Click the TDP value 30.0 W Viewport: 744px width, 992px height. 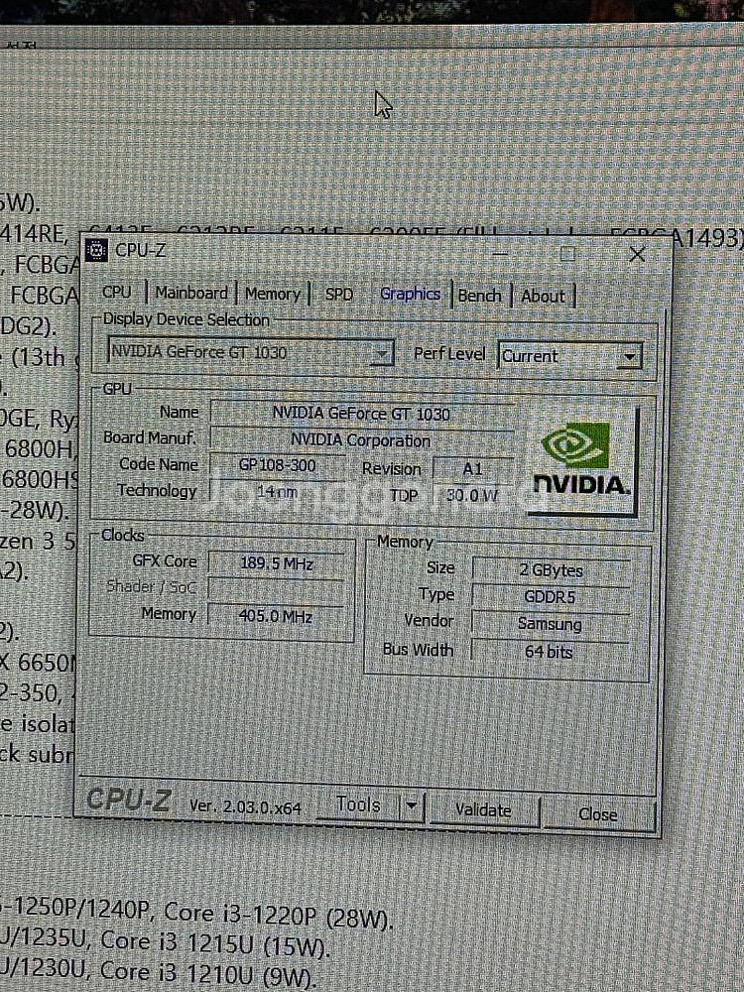tap(472, 495)
